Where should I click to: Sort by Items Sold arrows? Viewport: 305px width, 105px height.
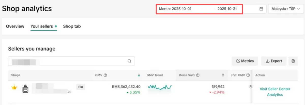click(x=223, y=75)
